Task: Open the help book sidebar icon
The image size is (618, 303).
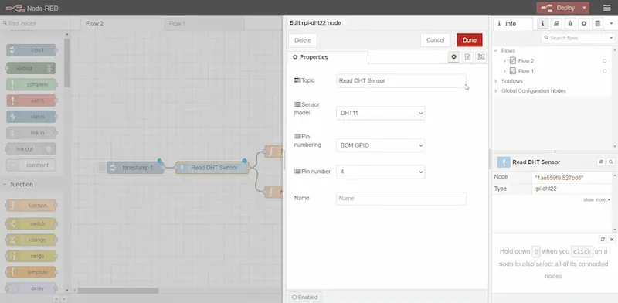Action: click(x=556, y=24)
